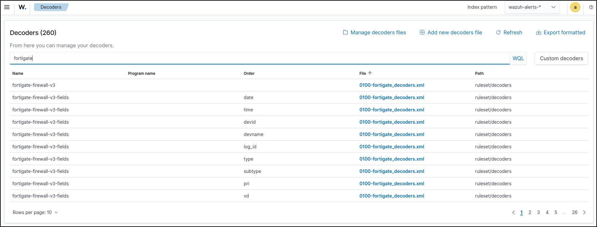This screenshot has width=597, height=227.
Task: Jump to last page 26
Action: 575,212
